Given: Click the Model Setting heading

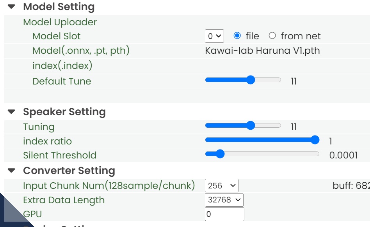Looking at the screenshot, I should (59, 7).
